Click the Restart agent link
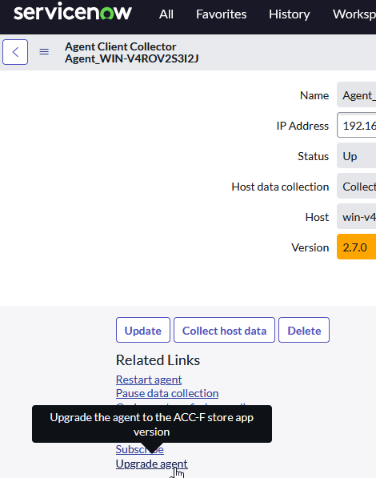This screenshot has width=376, height=478. point(149,380)
